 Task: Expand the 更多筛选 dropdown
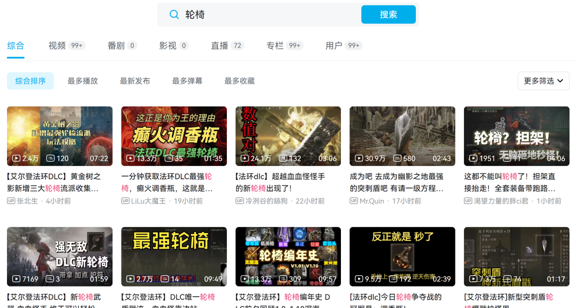543,81
